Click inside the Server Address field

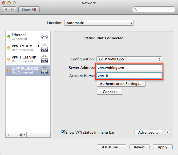(129, 68)
